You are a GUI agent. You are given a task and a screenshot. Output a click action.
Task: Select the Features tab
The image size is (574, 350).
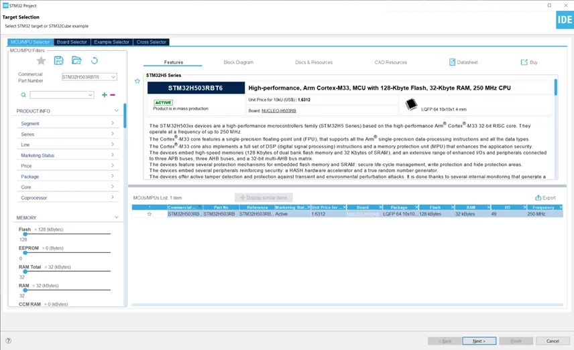[173, 62]
